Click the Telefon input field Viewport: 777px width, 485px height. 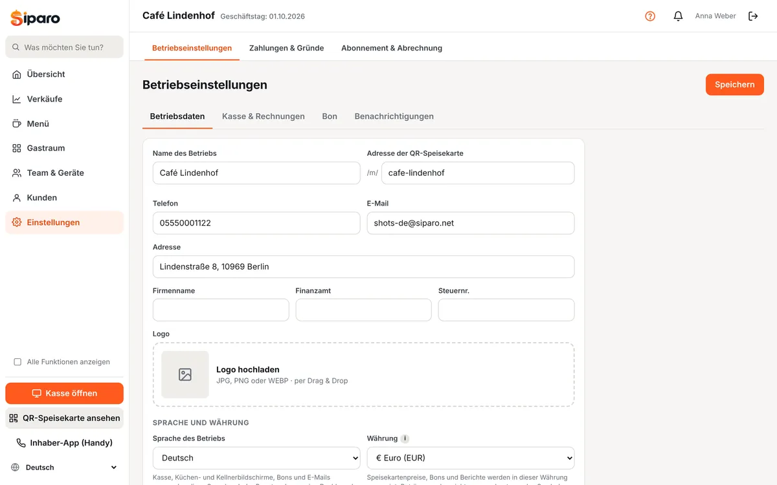[x=256, y=223]
